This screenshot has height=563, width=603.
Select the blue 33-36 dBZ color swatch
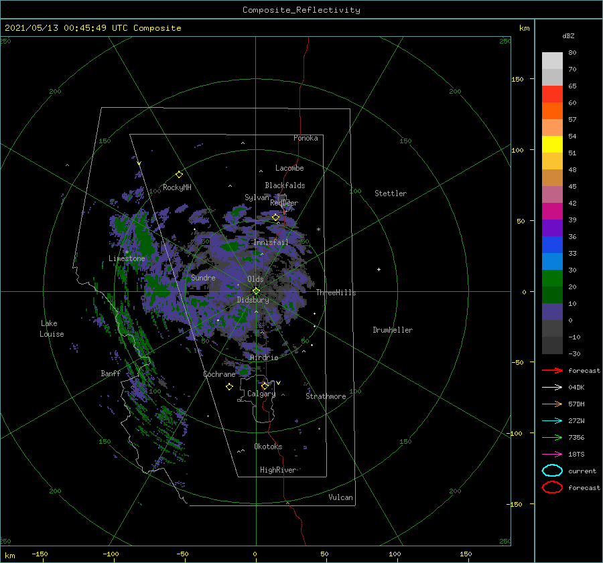click(x=552, y=245)
